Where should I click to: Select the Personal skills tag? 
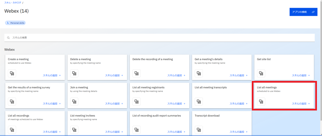point(16,23)
